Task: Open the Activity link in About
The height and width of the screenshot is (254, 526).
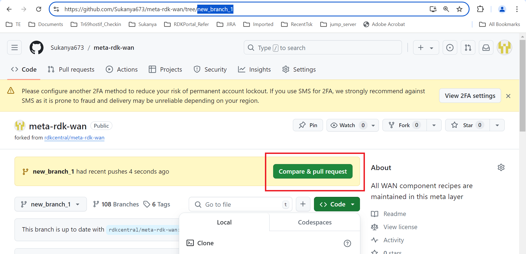Action: (388, 240)
